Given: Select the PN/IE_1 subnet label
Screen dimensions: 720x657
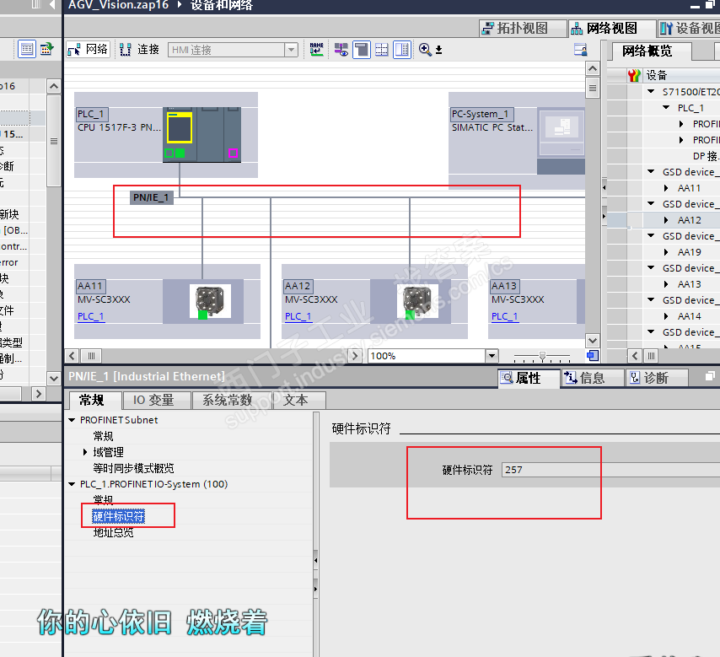Looking at the screenshot, I should click(x=151, y=197).
